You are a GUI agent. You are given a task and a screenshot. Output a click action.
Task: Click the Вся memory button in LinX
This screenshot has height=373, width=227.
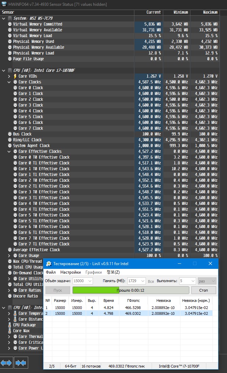(151, 281)
